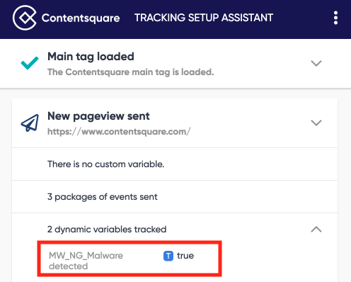
Task: Click the true variable value
Action: (185, 256)
